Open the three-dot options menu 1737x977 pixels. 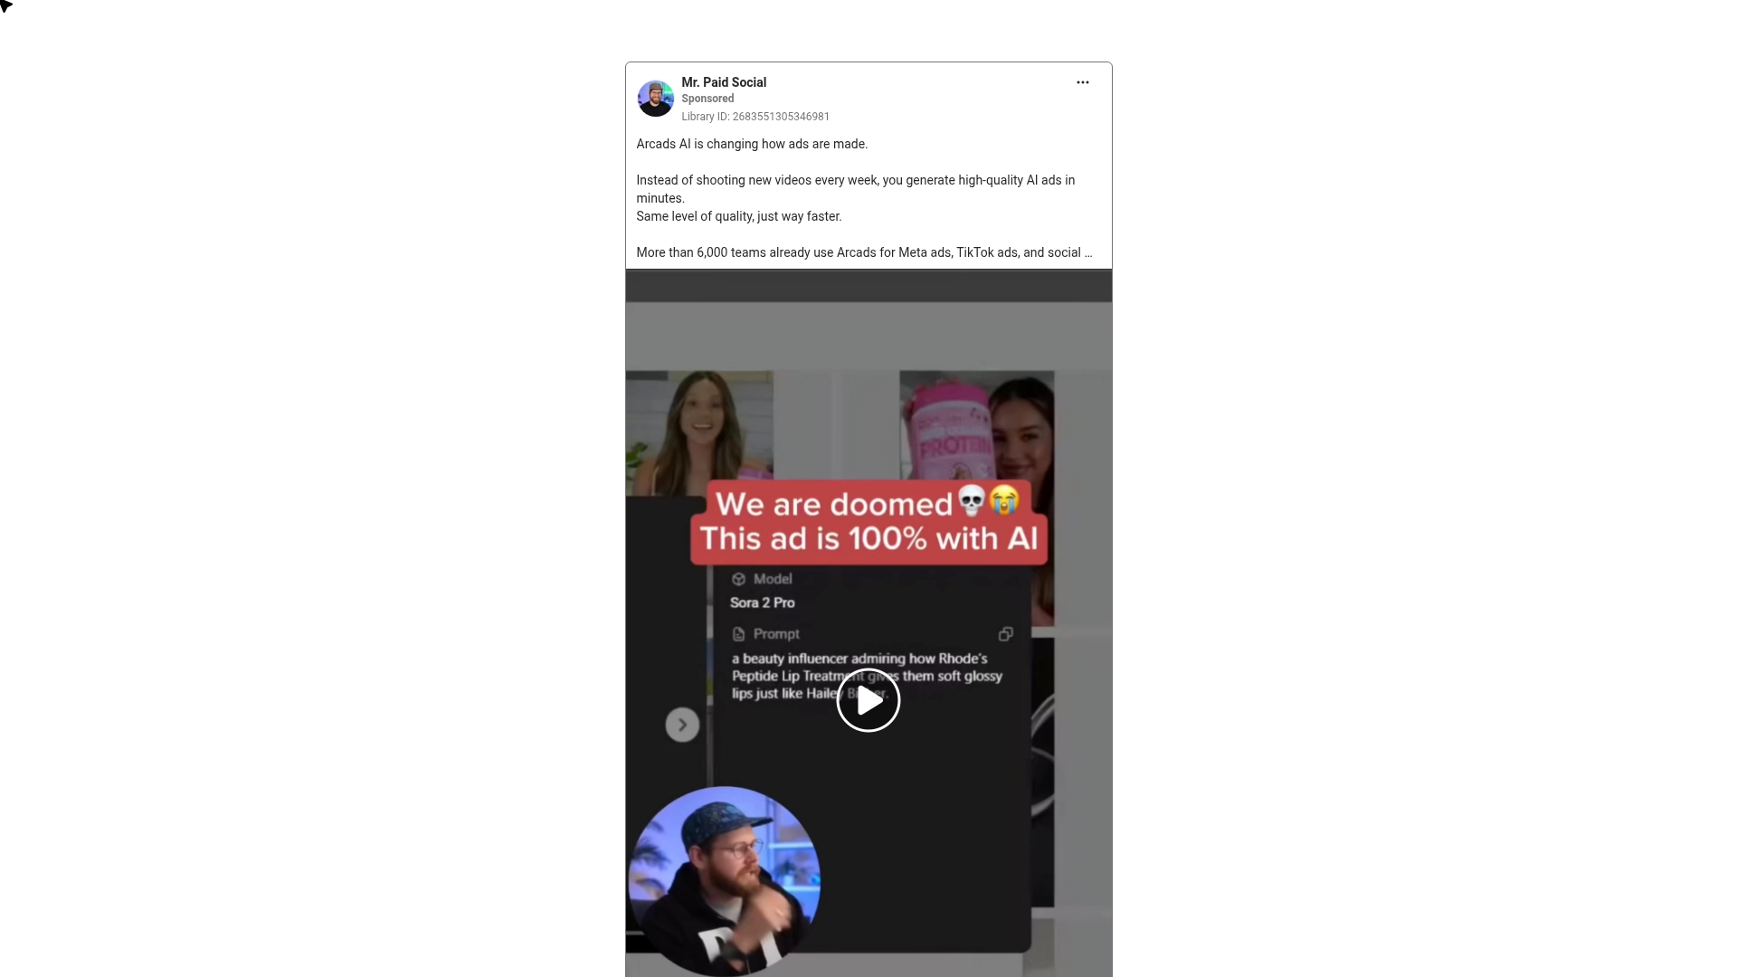[1082, 82]
